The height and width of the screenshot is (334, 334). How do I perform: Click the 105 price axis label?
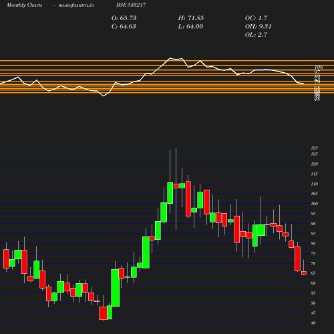314,194
